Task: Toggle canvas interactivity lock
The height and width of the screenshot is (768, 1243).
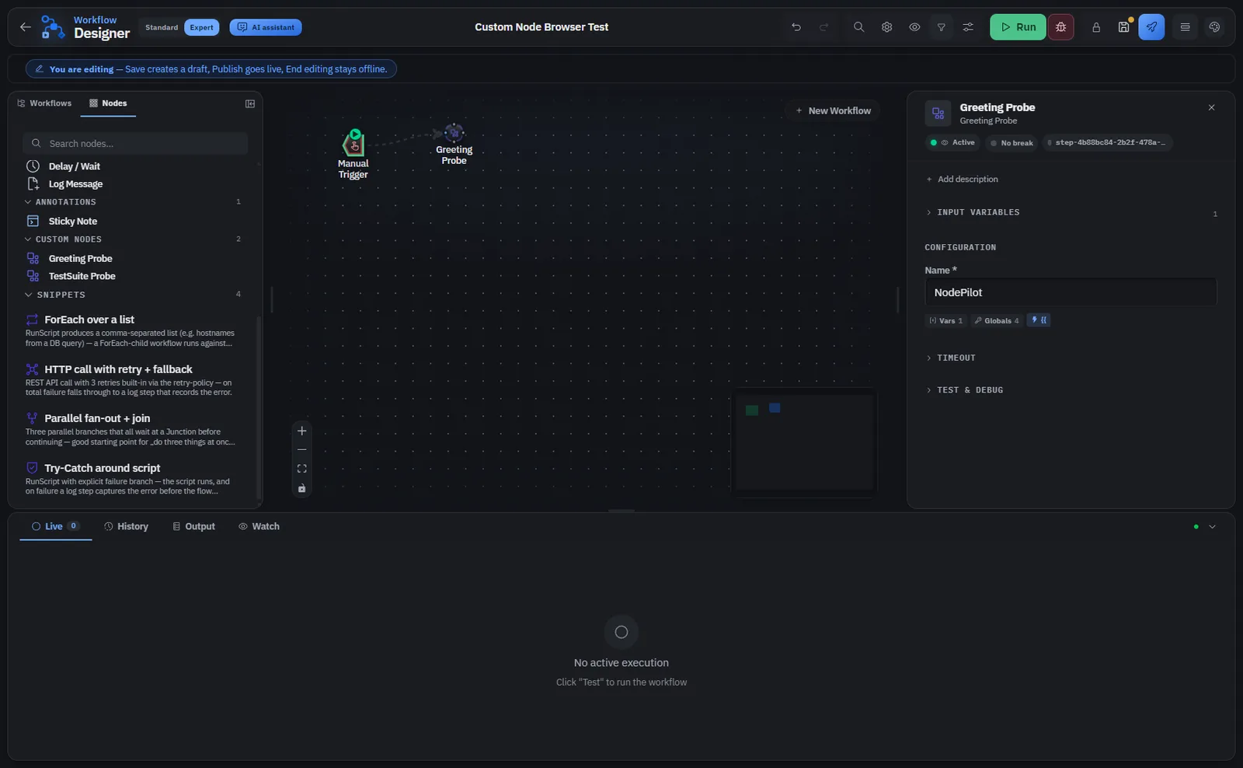Action: tap(302, 488)
